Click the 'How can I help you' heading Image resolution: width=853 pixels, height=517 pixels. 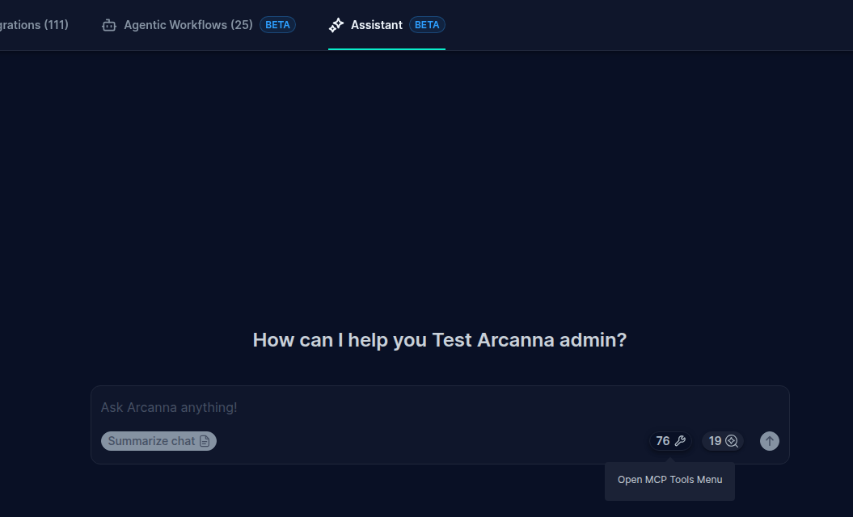[x=440, y=340]
